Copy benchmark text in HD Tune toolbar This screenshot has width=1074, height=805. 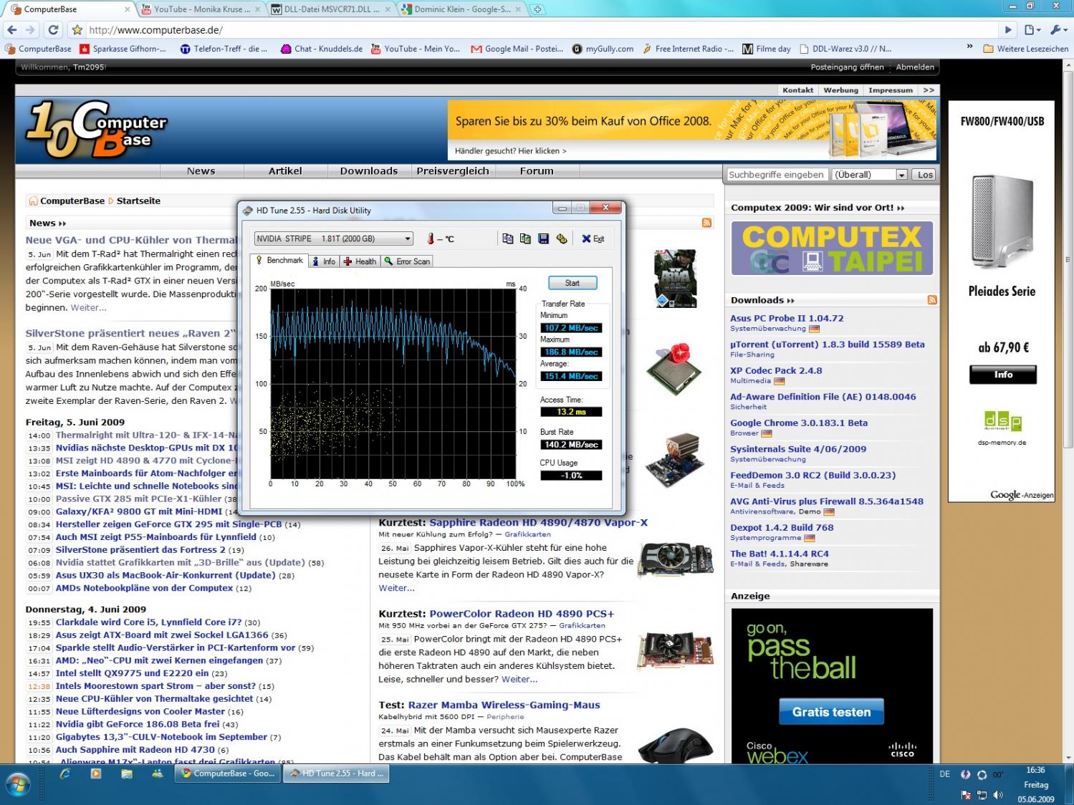coord(508,238)
